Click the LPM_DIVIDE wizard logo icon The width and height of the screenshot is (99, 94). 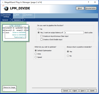coord(6,8)
